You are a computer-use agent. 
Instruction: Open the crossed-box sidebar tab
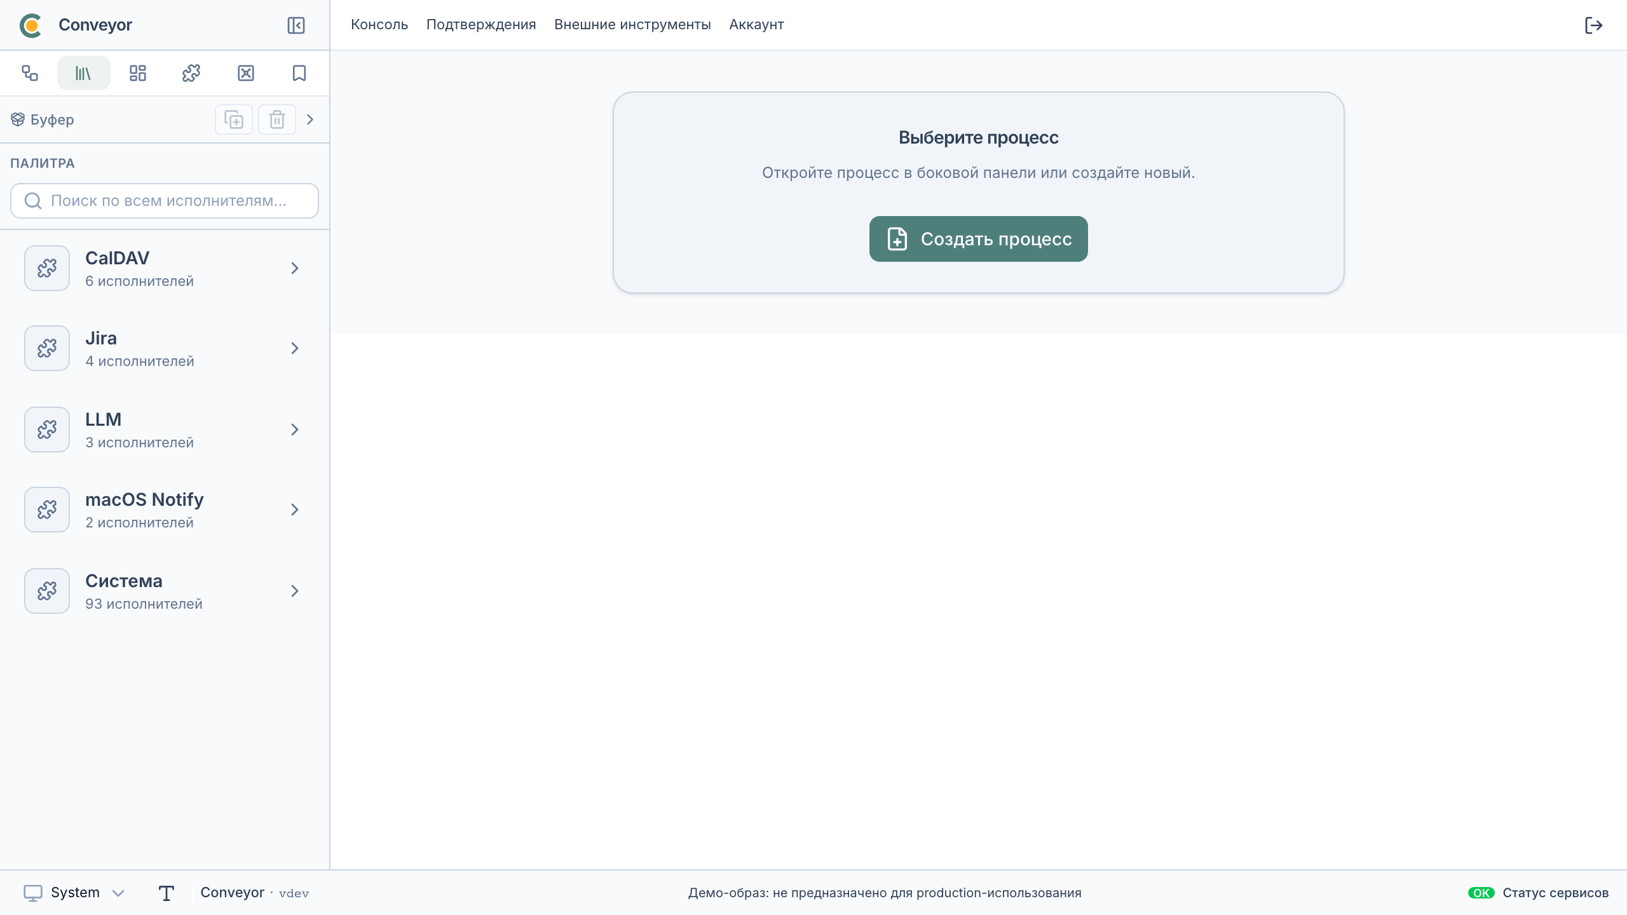point(246,73)
